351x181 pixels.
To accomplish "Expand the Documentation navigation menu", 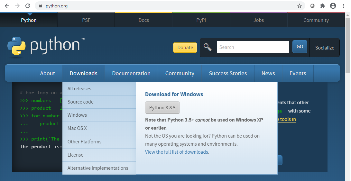I will click(x=131, y=73).
